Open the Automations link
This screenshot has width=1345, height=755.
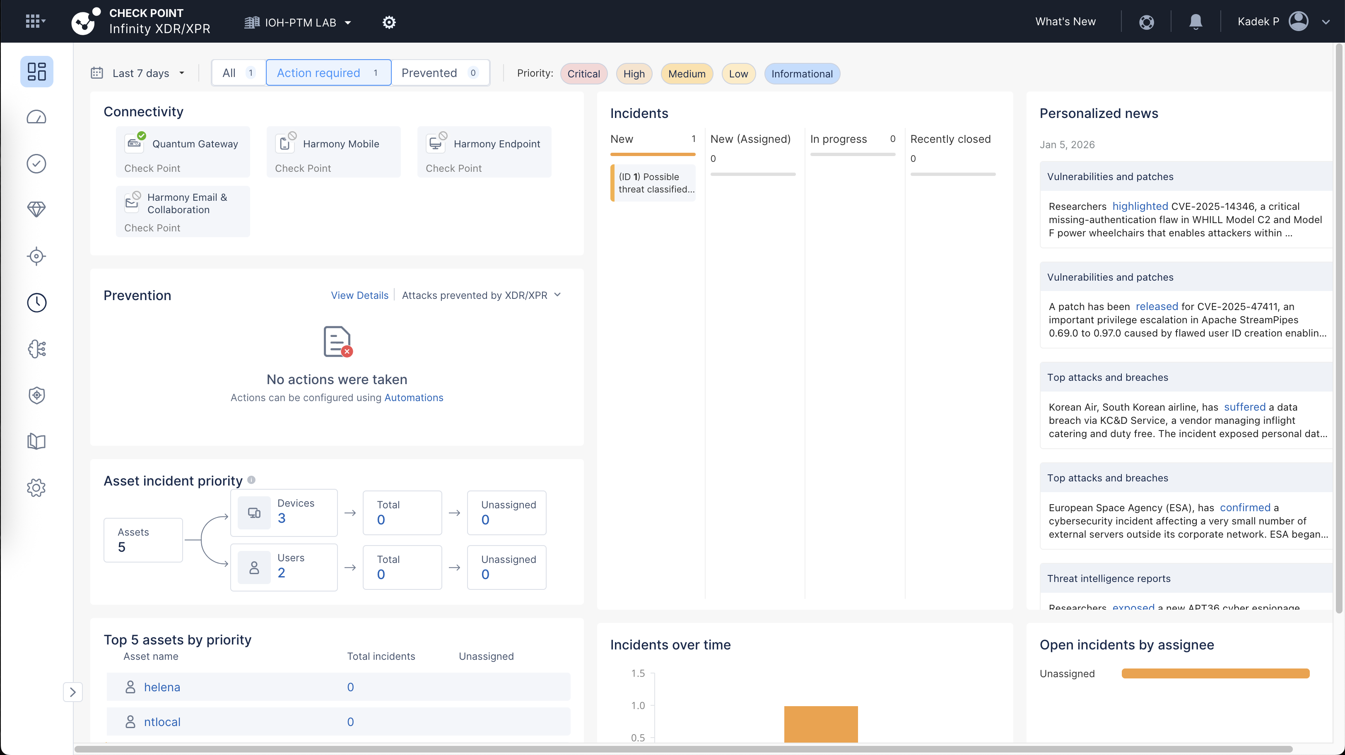click(414, 398)
